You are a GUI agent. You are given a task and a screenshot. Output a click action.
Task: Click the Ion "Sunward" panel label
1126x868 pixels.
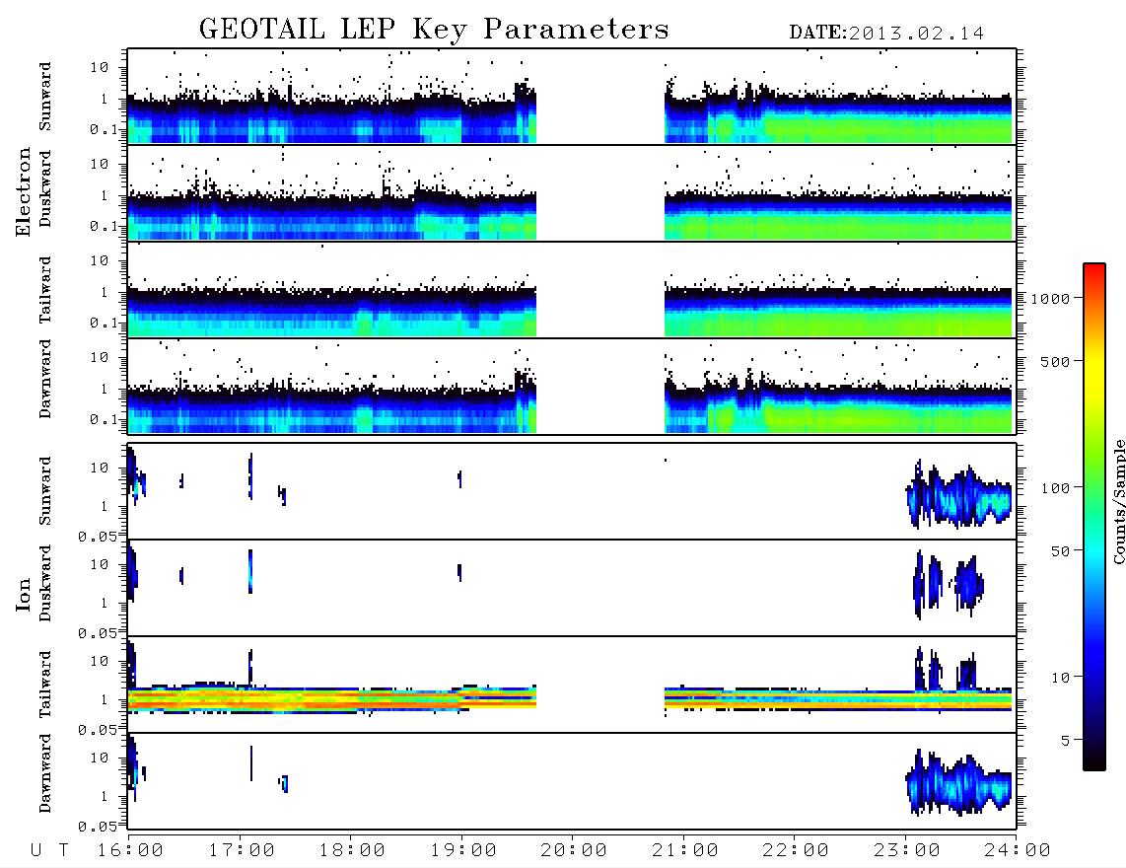point(45,491)
